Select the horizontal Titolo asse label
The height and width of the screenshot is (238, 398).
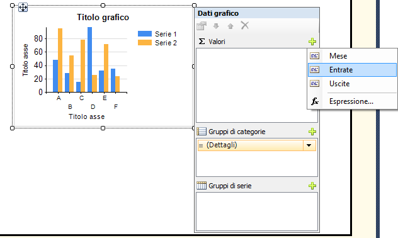pos(86,116)
